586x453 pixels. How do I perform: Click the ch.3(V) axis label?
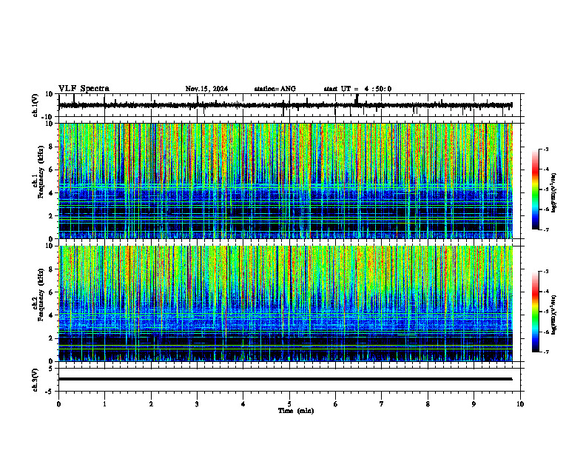36,380
